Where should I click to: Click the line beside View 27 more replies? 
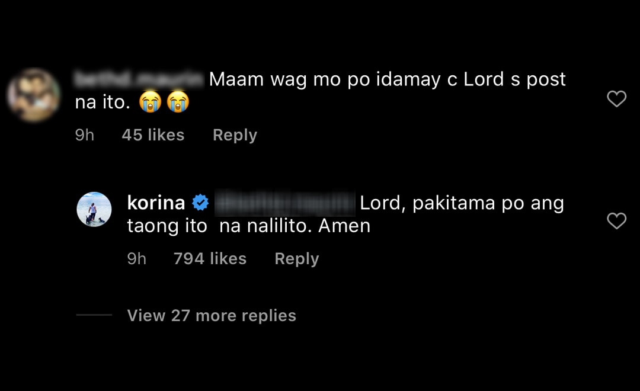94,315
